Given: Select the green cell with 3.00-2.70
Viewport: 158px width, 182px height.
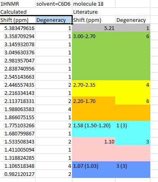Looking at the screenshot, I should 94,36.
